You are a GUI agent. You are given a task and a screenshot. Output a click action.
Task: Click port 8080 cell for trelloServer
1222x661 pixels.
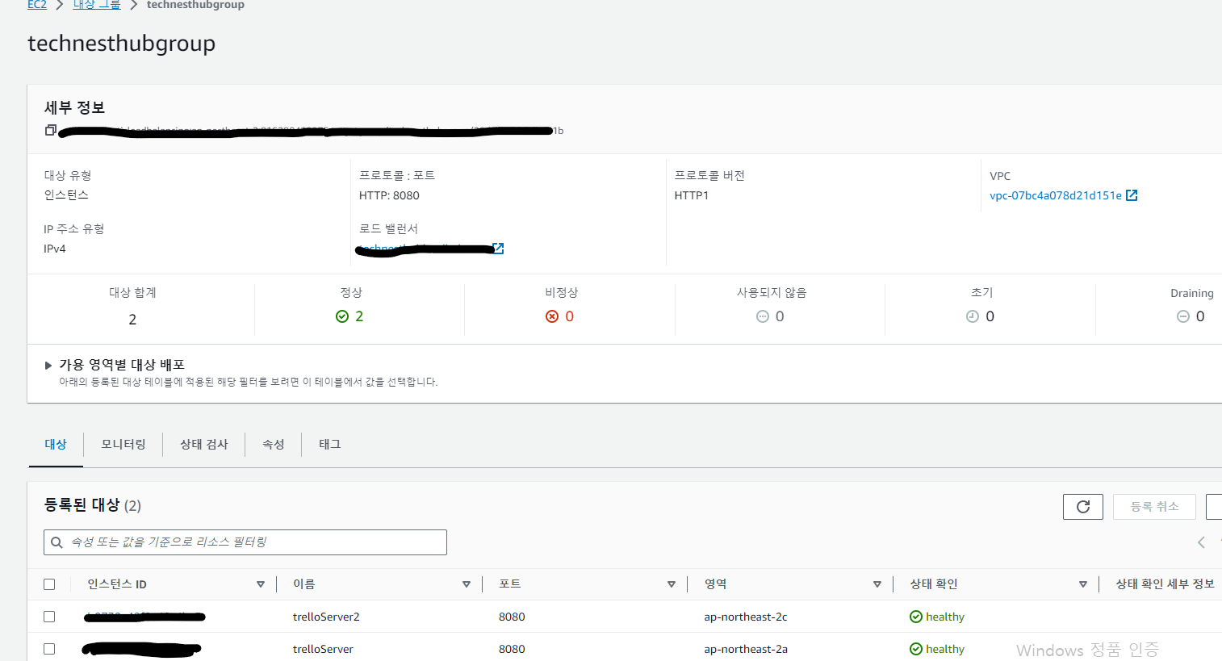coord(512,649)
